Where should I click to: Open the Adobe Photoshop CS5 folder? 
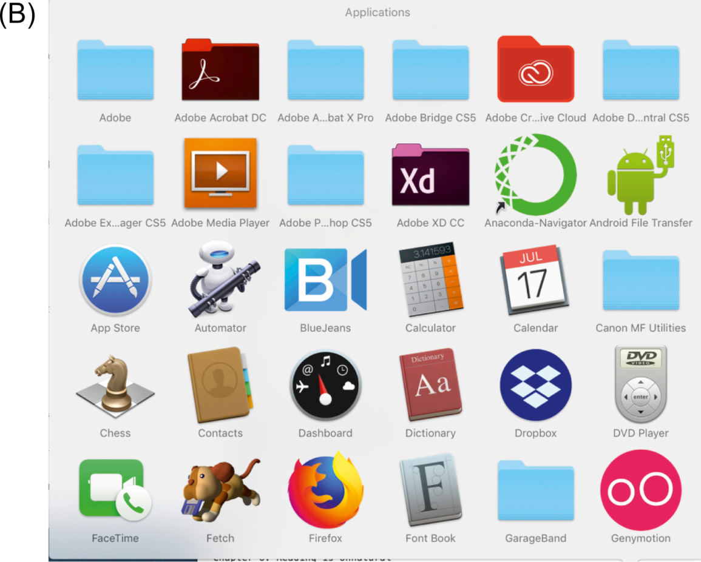pos(325,175)
